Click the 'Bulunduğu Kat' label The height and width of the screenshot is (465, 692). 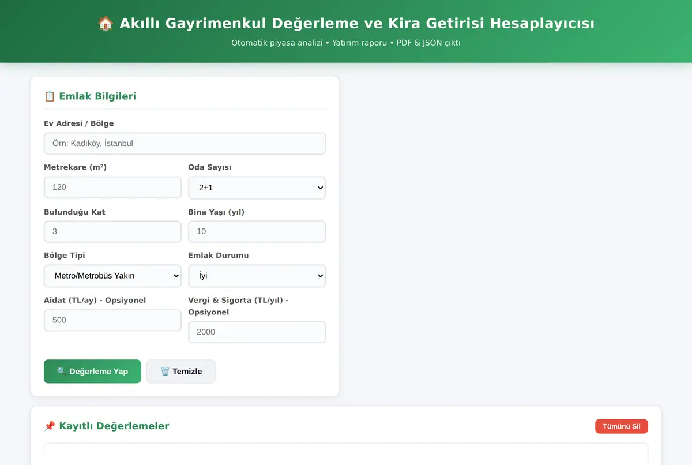pyautogui.click(x=74, y=212)
